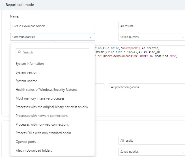Image resolution: width=185 pixels, height=157 pixels.
Task: Click the magnifier icon in the search box
Action: [20, 52]
